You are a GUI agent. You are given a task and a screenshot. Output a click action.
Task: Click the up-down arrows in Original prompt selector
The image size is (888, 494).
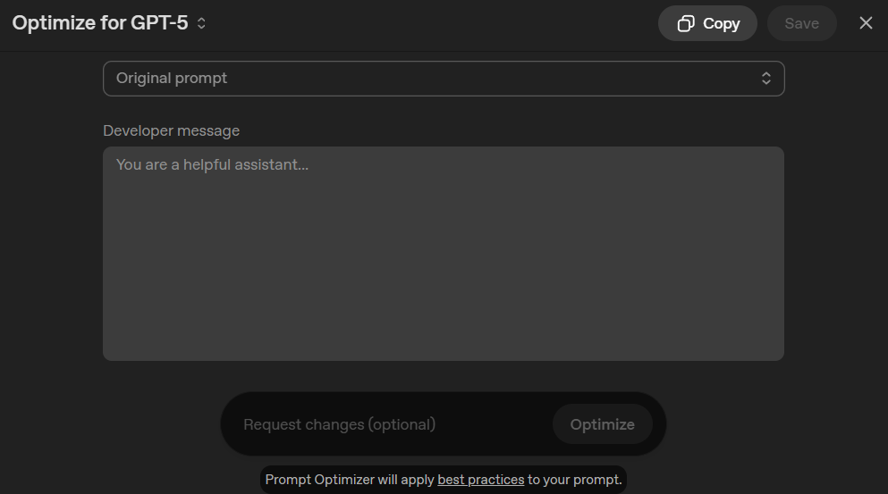point(766,79)
